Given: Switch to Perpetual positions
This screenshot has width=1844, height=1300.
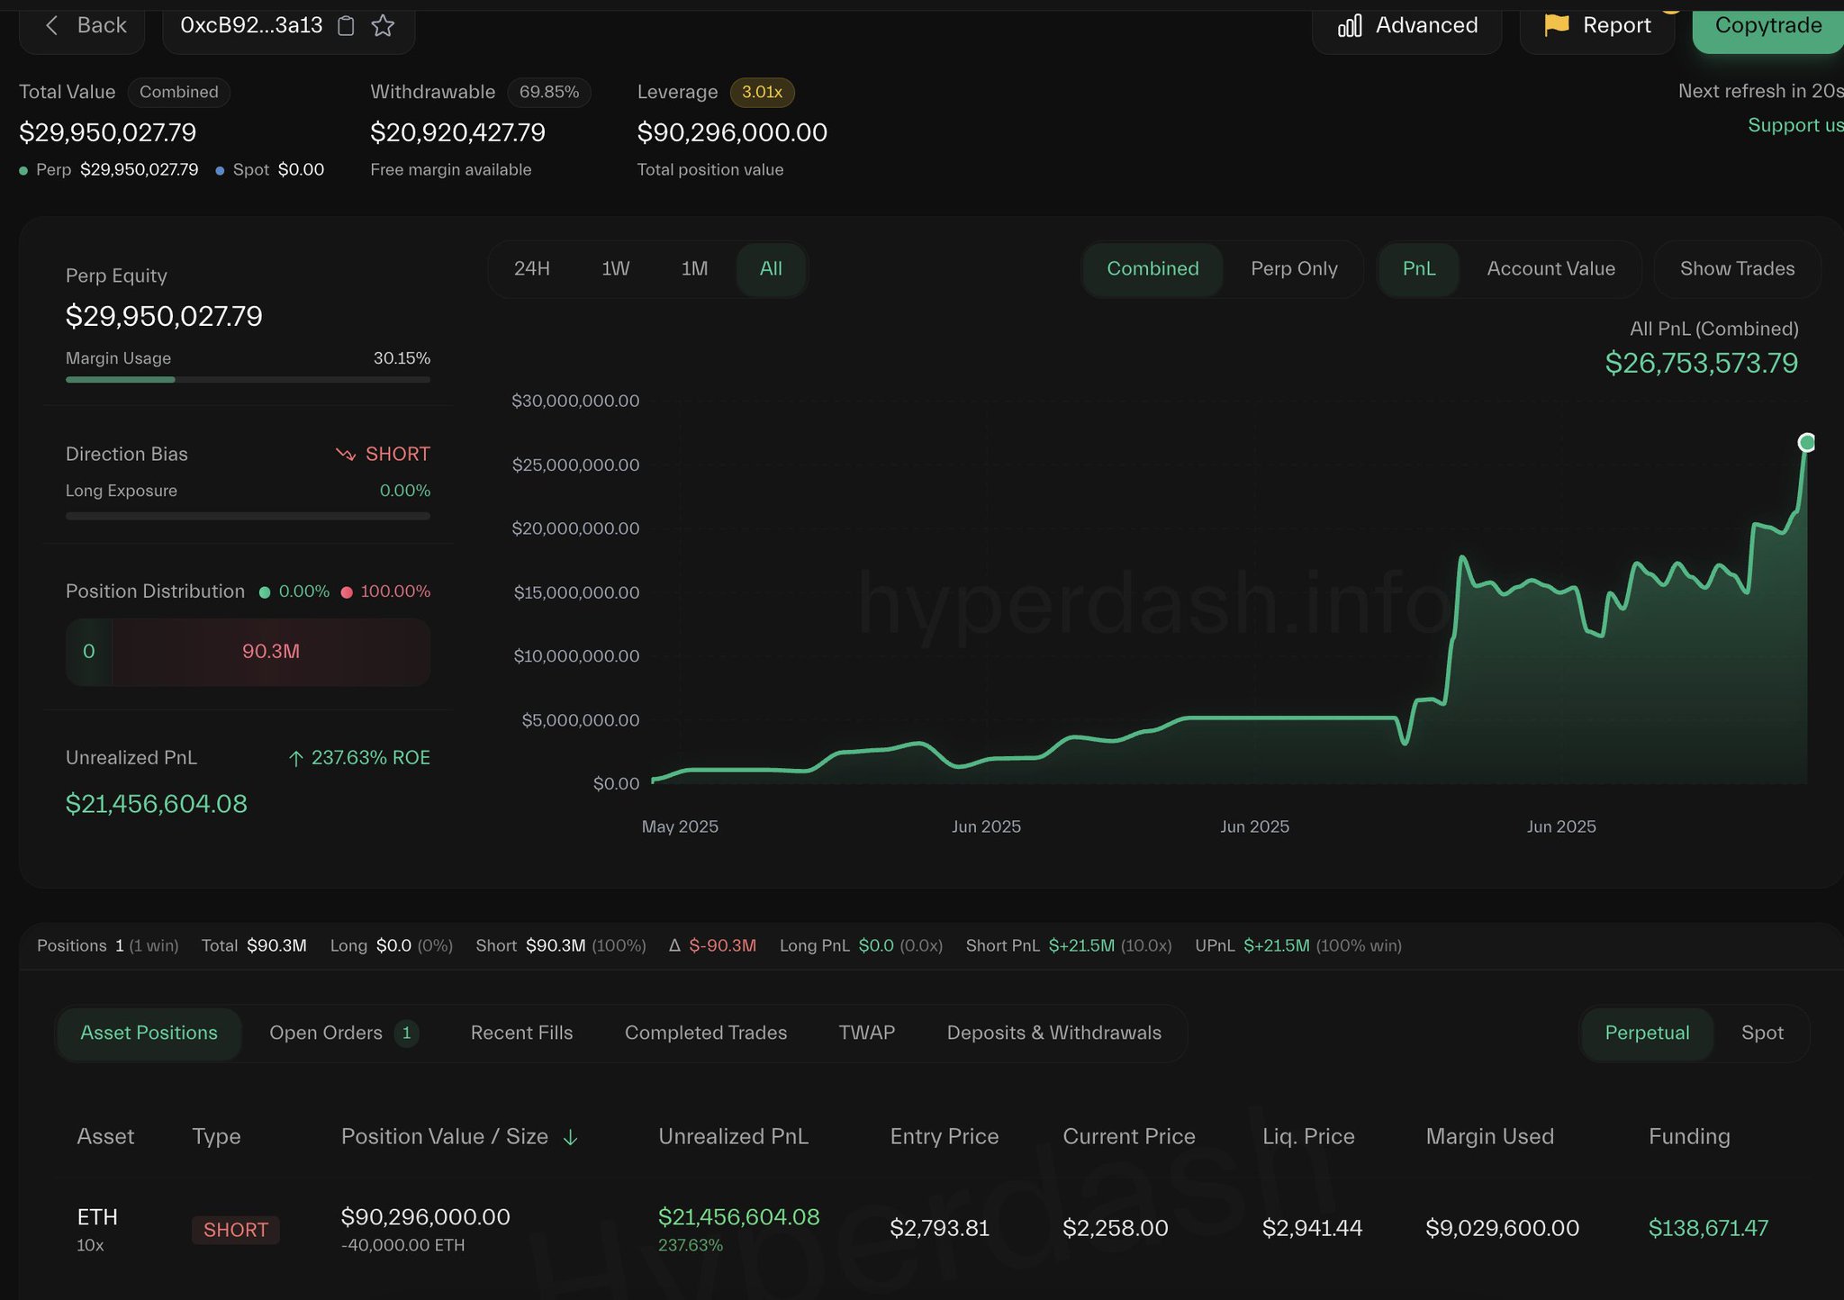Looking at the screenshot, I should tap(1647, 1033).
